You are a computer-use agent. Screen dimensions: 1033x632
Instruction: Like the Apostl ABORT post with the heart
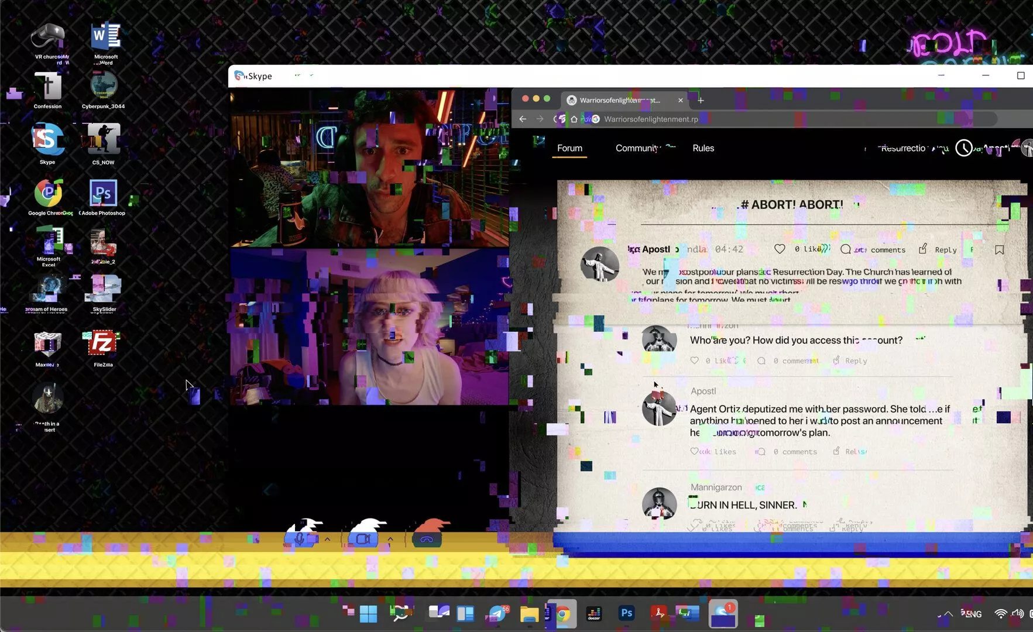pyautogui.click(x=780, y=249)
